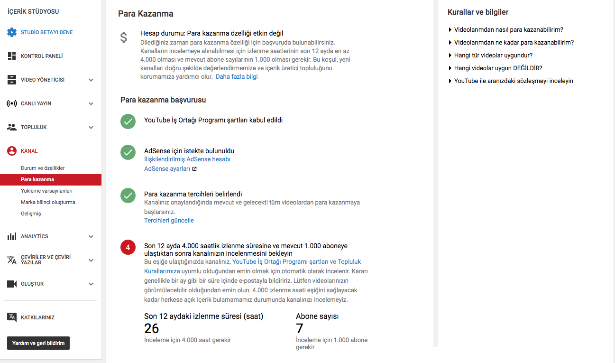The image size is (615, 363).
Task: Click the Video Yöneticisi icon
Action: pos(12,80)
